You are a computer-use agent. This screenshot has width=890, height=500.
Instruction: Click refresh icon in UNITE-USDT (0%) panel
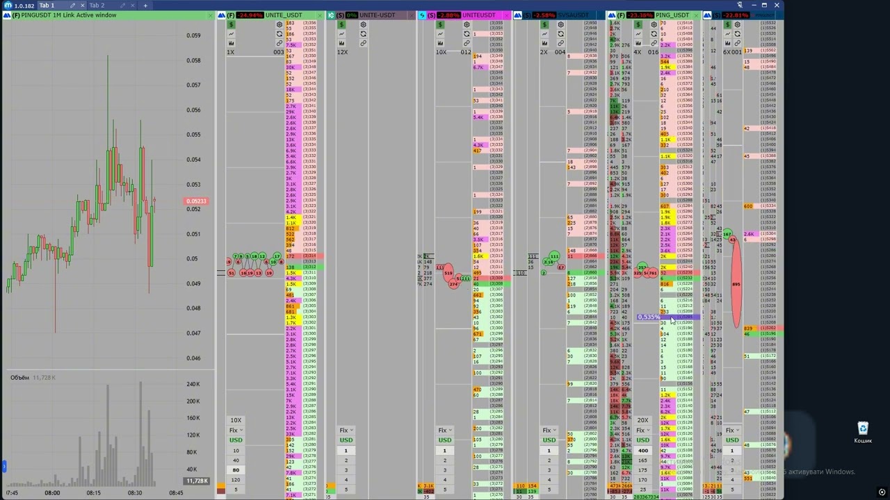pyautogui.click(x=363, y=34)
